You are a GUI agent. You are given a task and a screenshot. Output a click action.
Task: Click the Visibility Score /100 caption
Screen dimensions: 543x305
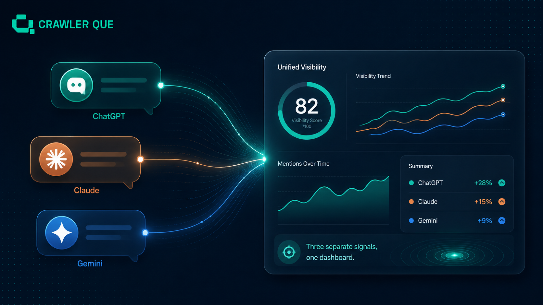coord(307,123)
